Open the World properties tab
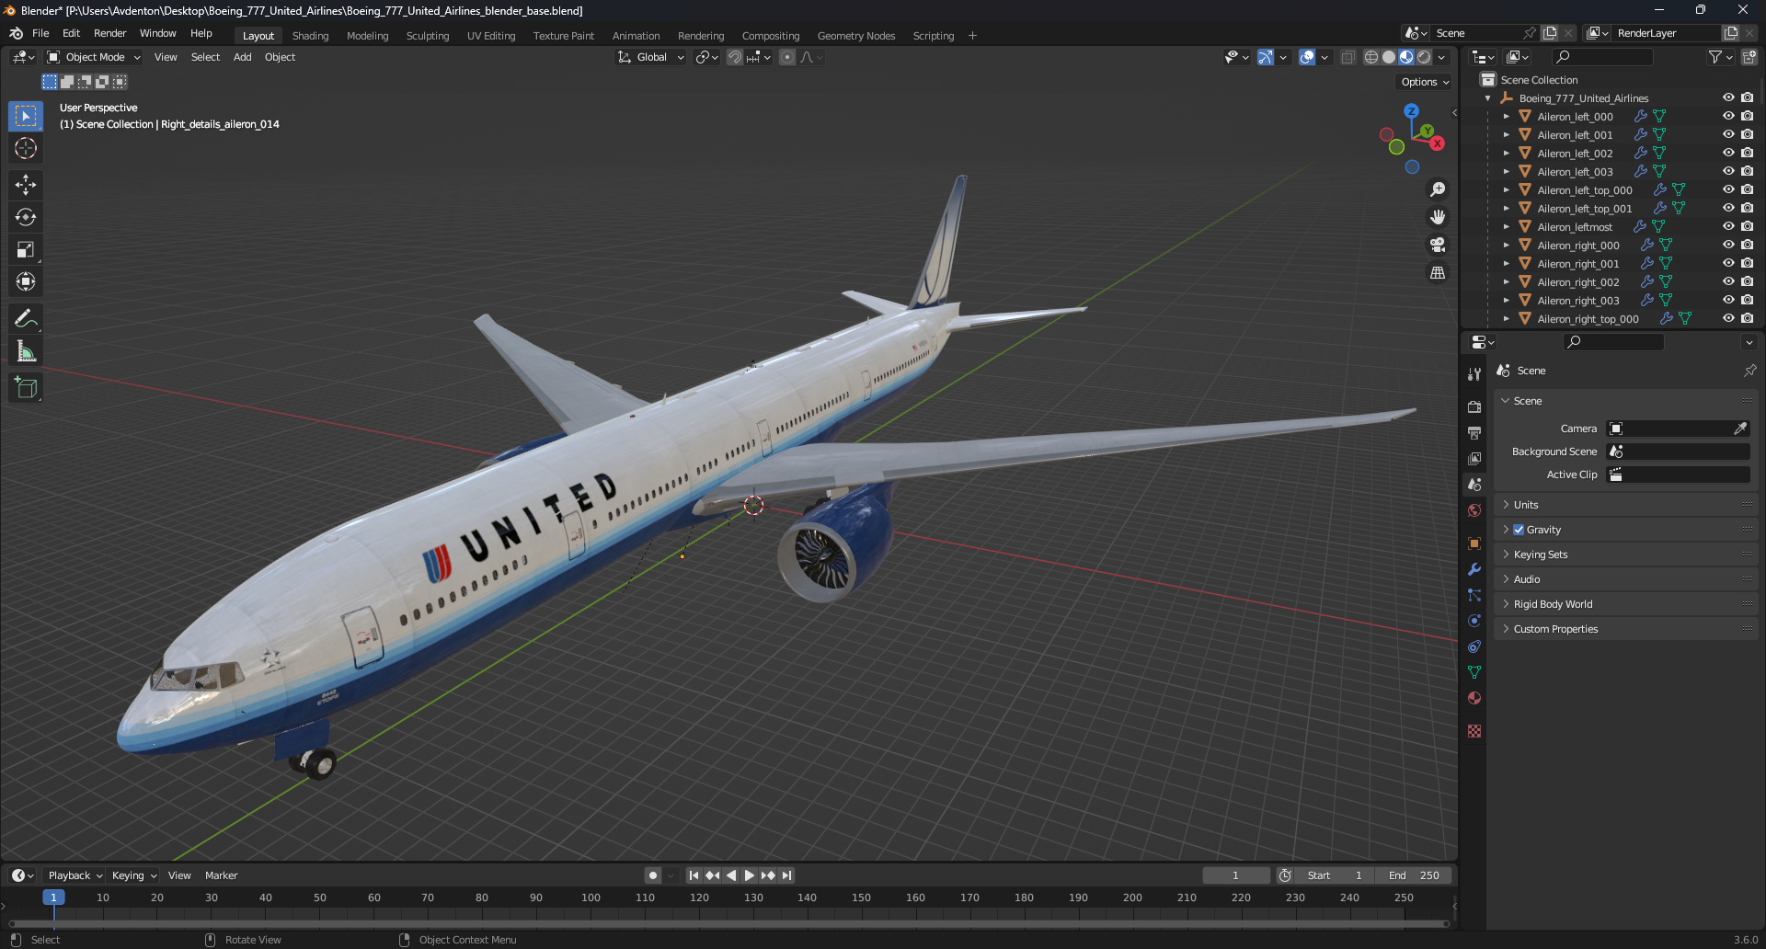 click(x=1474, y=510)
